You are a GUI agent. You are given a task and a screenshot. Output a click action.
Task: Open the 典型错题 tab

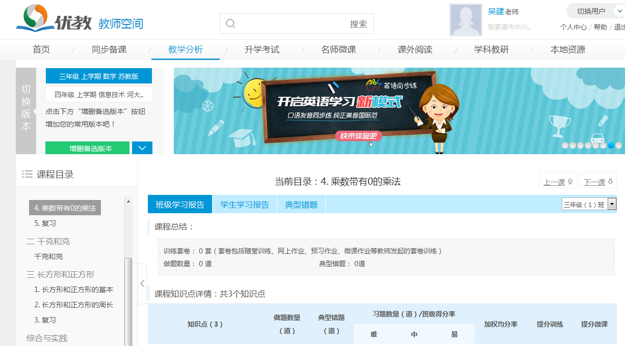301,205
